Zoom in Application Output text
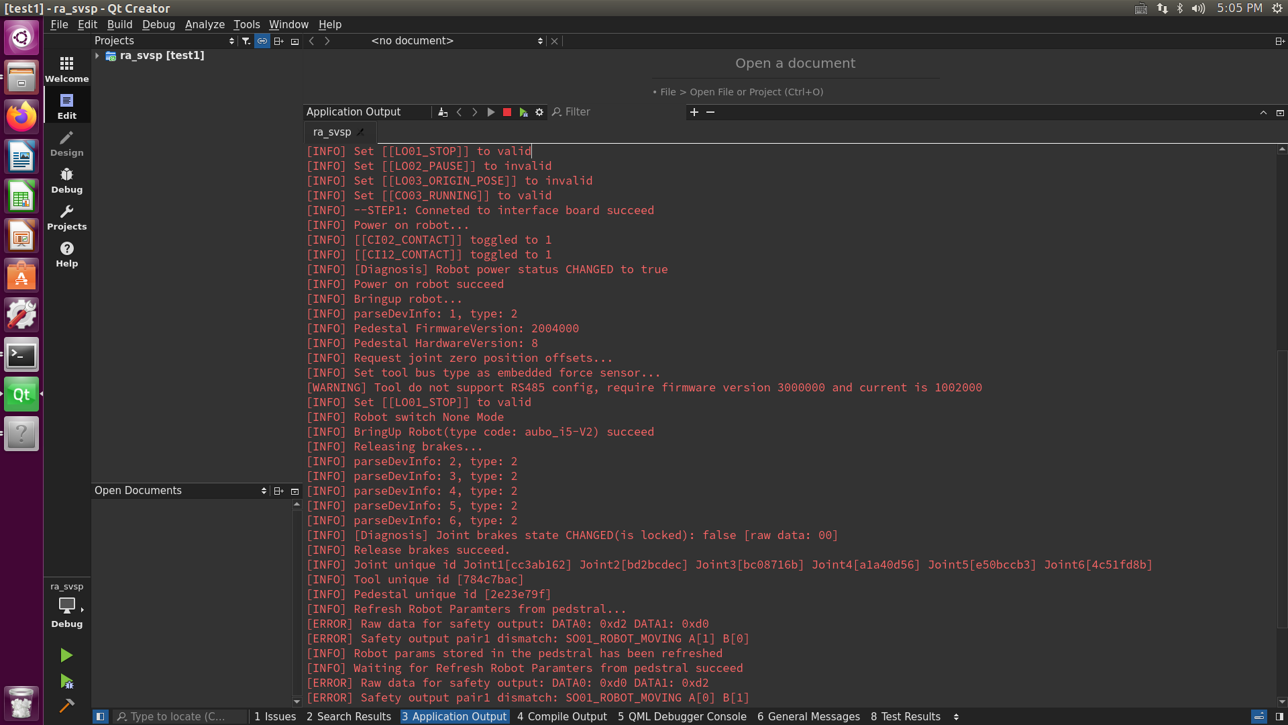1288x725 pixels. pos(694,112)
